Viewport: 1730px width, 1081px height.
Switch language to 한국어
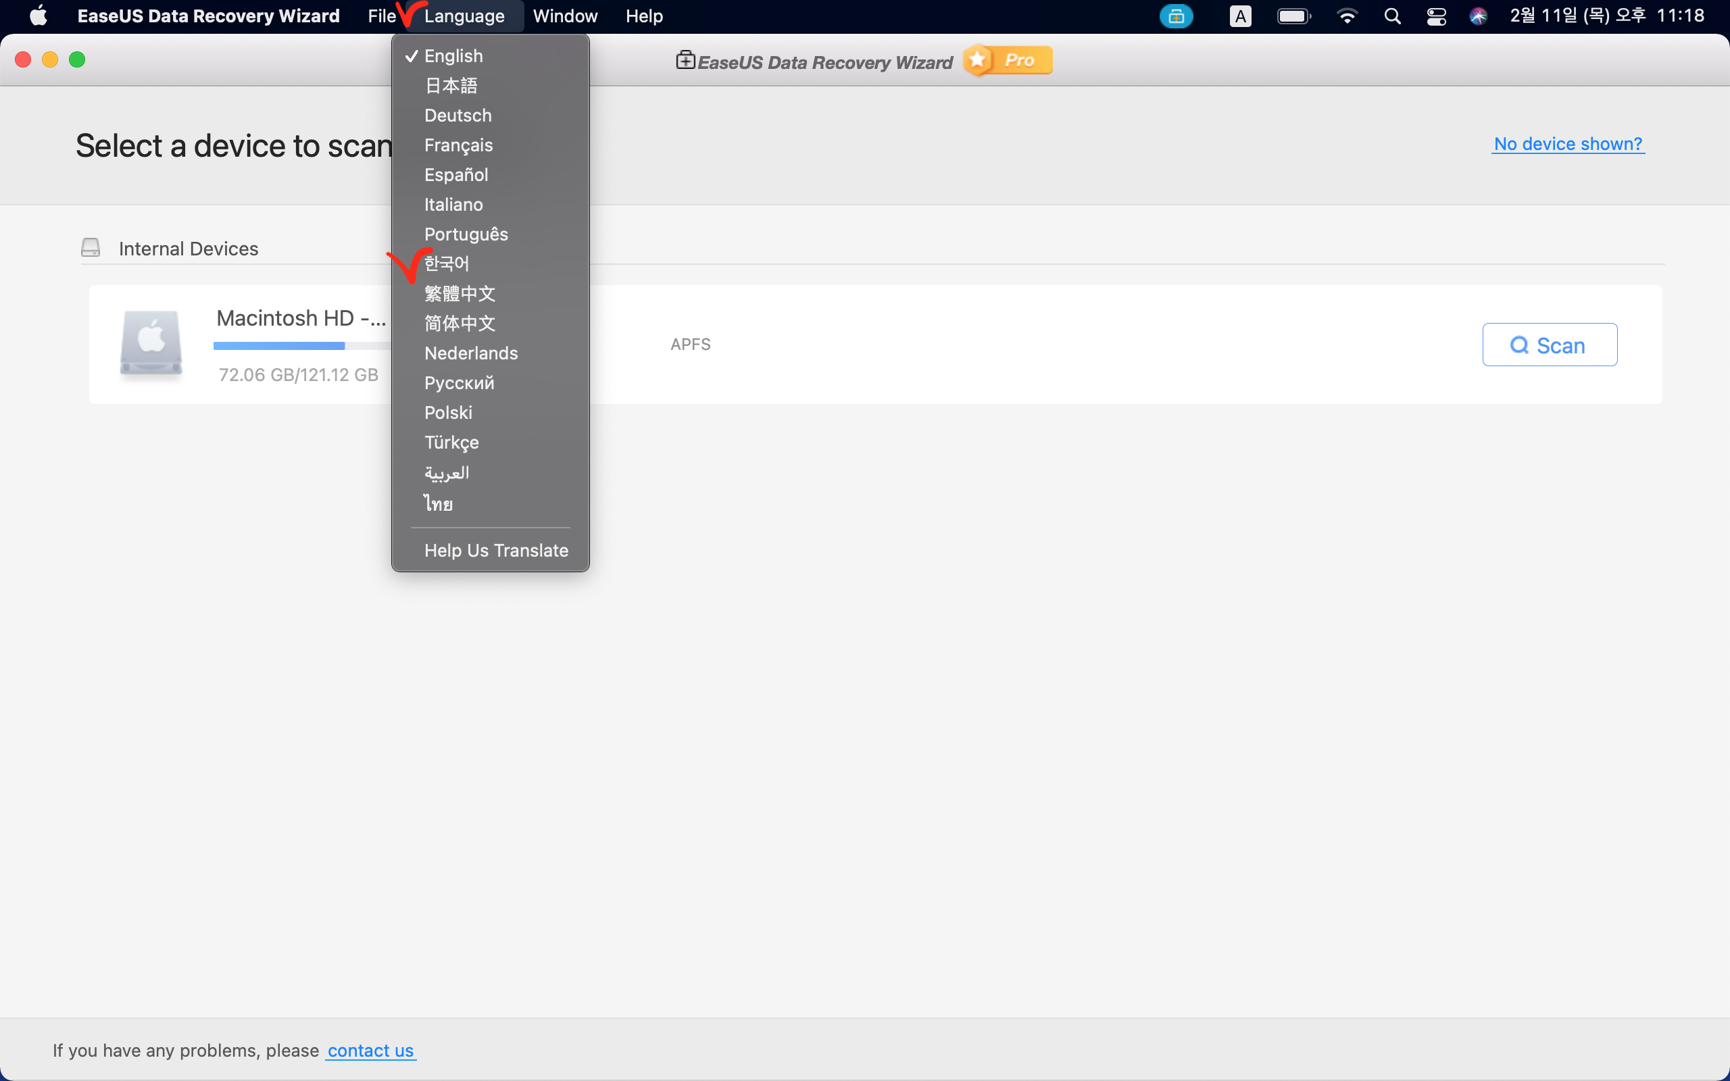(x=446, y=263)
